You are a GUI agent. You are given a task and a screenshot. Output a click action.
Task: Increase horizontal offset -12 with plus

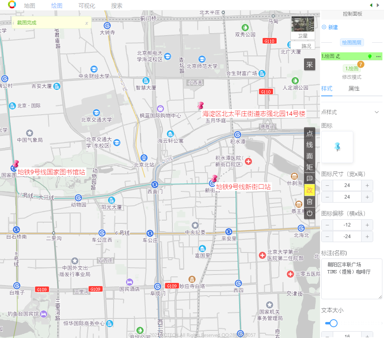(x=367, y=225)
